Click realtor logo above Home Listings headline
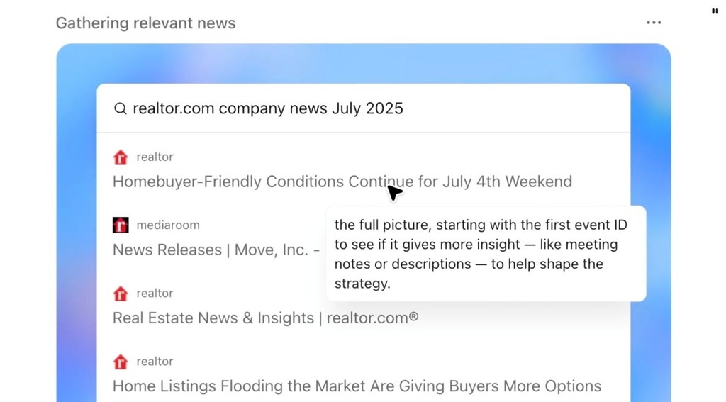The width and height of the screenshot is (726, 402). pos(121,362)
